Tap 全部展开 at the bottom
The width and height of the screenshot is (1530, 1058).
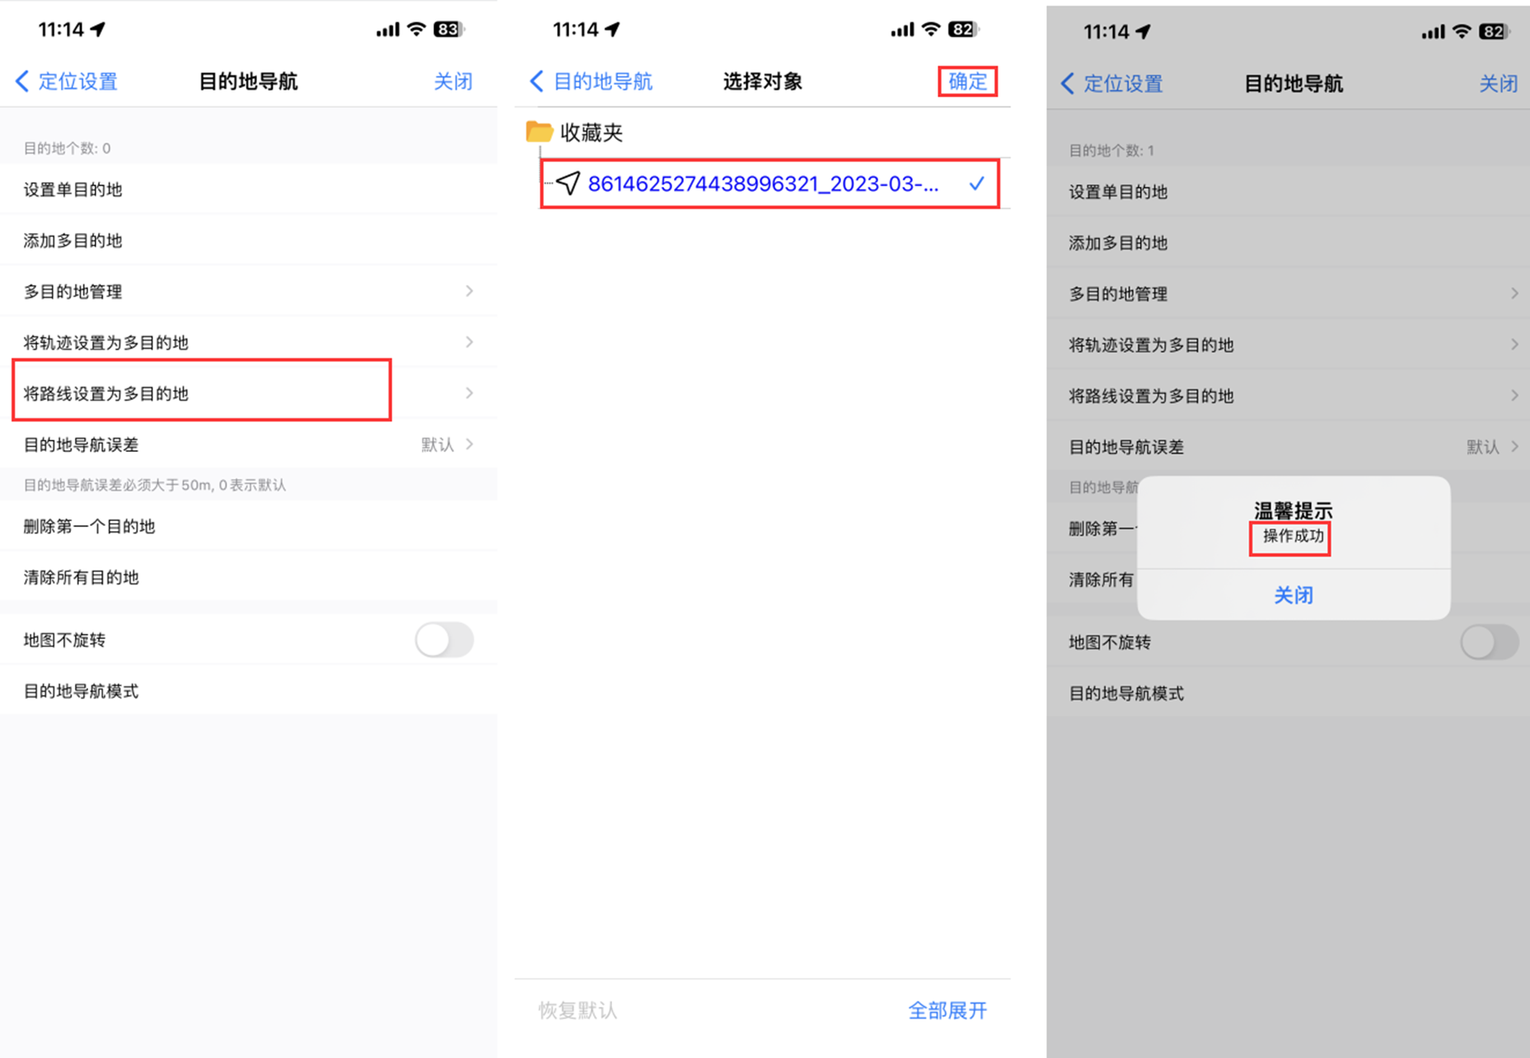click(x=947, y=1011)
